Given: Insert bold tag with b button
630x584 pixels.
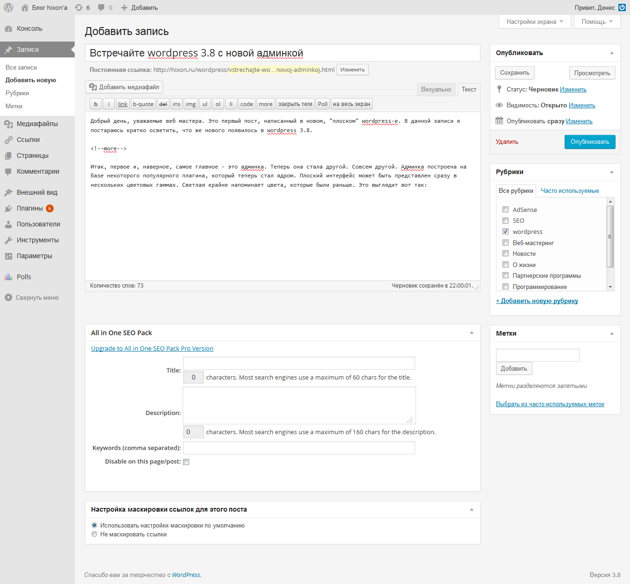Looking at the screenshot, I should (96, 104).
